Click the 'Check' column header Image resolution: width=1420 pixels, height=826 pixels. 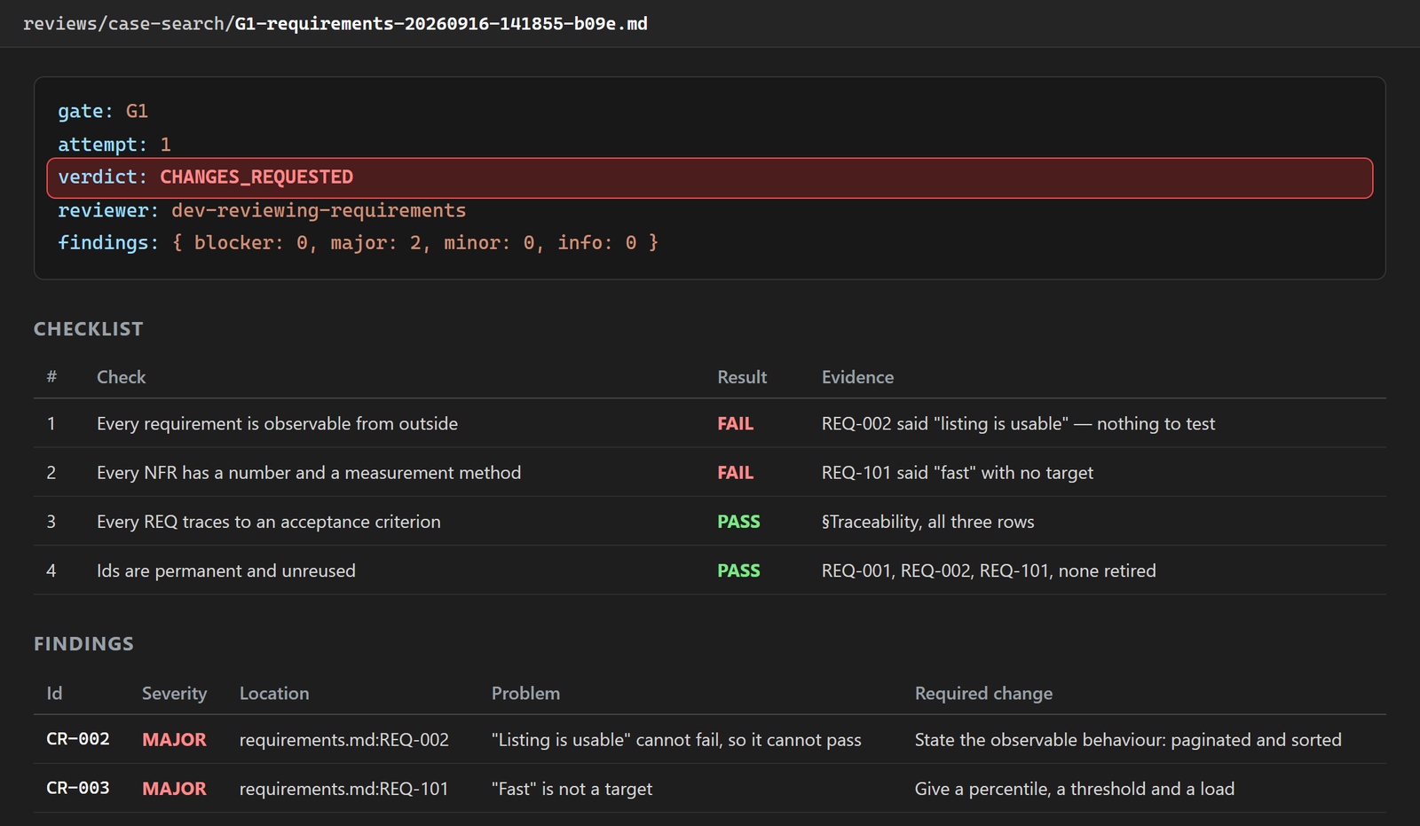122,377
